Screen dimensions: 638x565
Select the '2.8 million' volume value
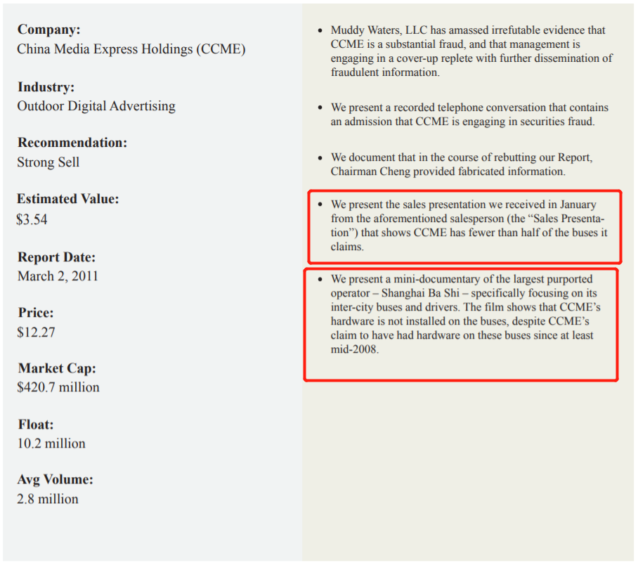[x=48, y=500]
